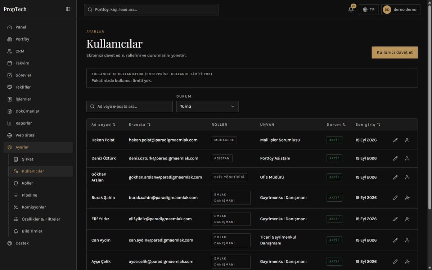Deactivate Ayşe Çelik via user icon

(407, 262)
